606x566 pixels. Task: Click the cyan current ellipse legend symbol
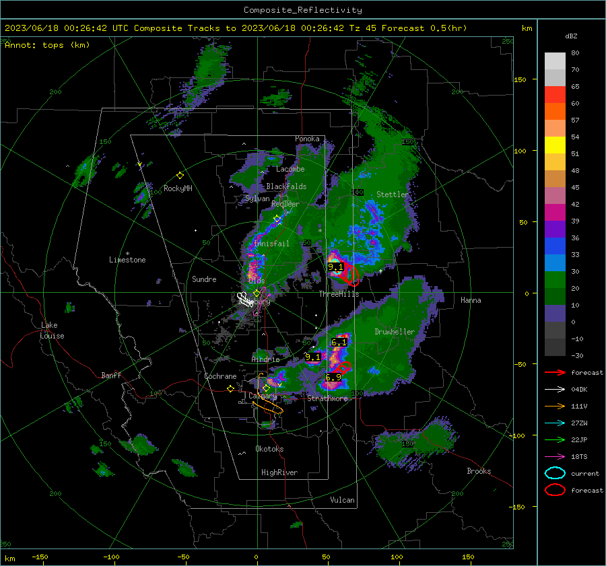[x=555, y=473]
